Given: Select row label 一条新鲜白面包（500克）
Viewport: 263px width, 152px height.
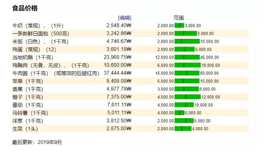Looking at the screenshot, I should [x=41, y=33].
